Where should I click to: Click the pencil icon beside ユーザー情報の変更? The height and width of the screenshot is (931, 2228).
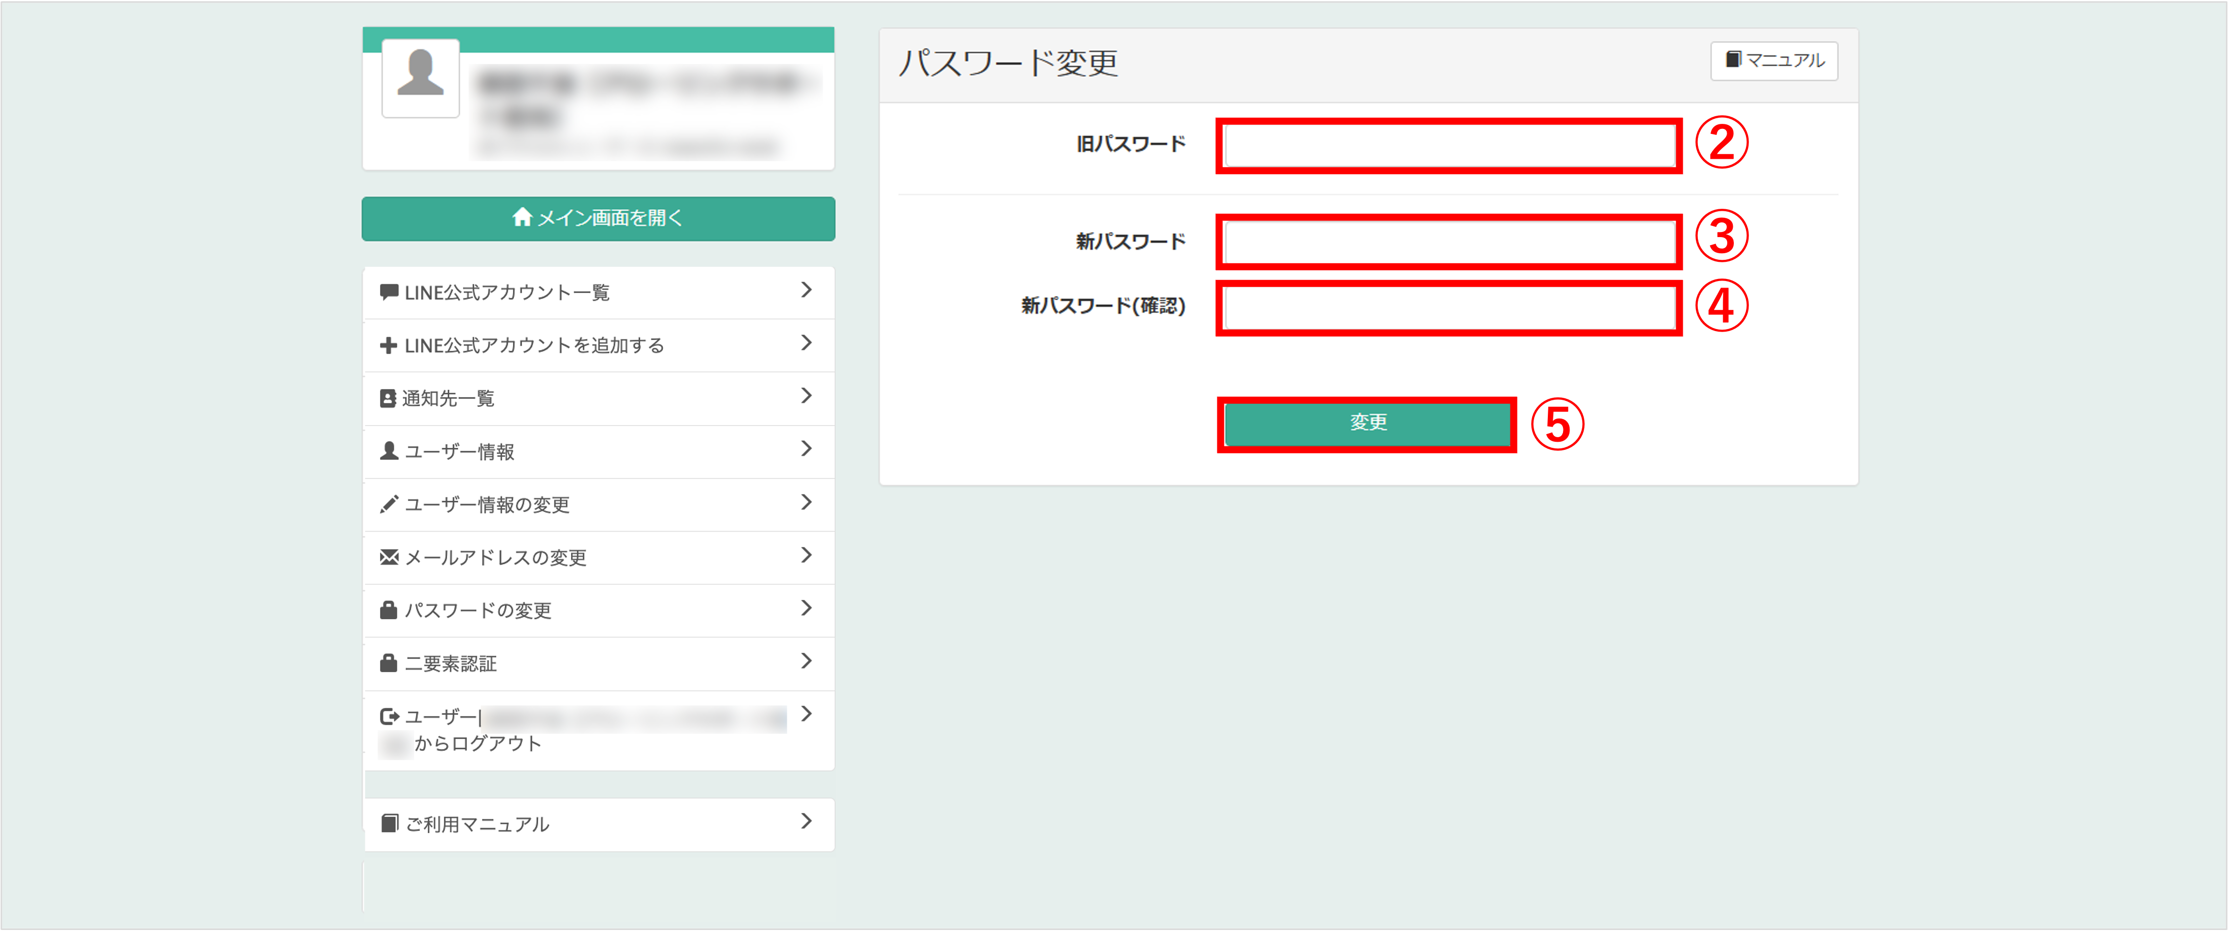tap(389, 504)
